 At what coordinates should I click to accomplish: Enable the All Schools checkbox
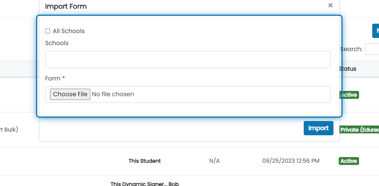point(48,31)
